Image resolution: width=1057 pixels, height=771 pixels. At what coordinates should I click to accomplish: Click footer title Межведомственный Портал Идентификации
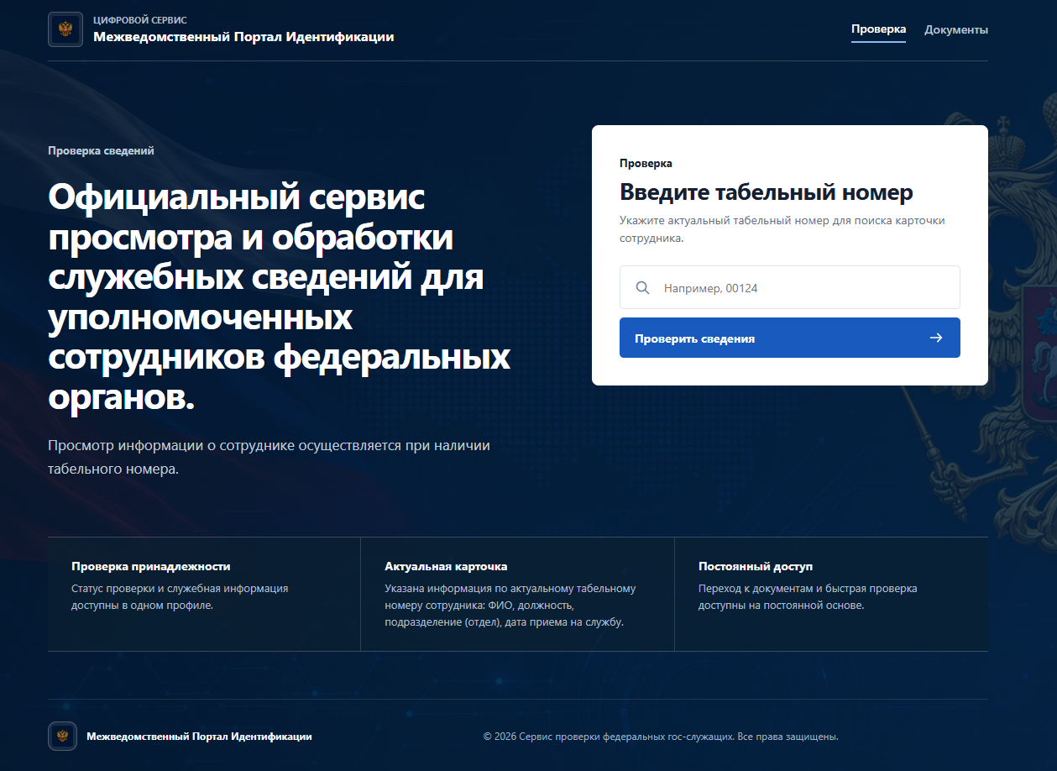click(x=199, y=737)
